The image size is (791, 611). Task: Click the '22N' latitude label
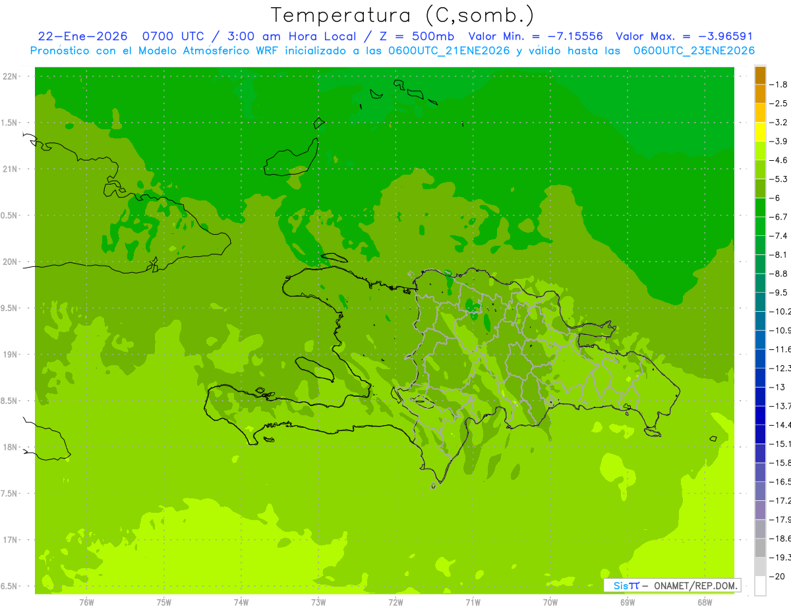click(11, 76)
